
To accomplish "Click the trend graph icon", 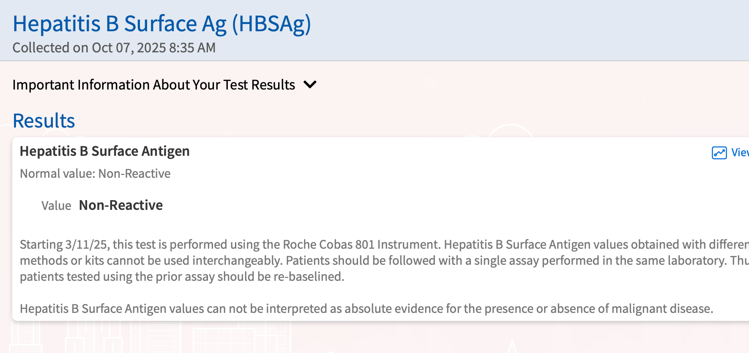I will [x=719, y=152].
